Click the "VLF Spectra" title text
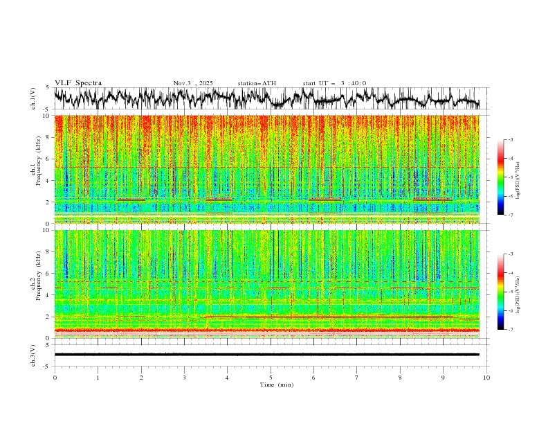548x424 pixels. (x=78, y=83)
